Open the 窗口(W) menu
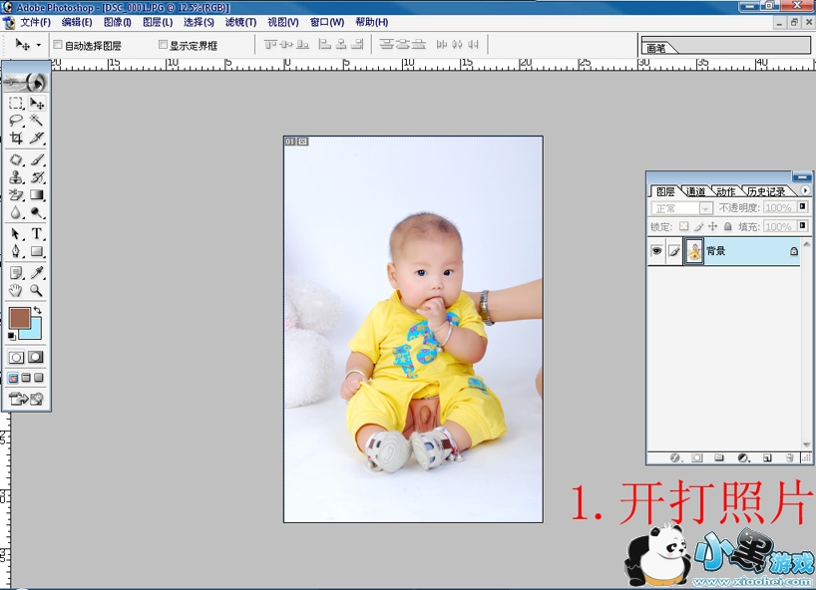The height and width of the screenshot is (590, 816). pyautogui.click(x=327, y=22)
